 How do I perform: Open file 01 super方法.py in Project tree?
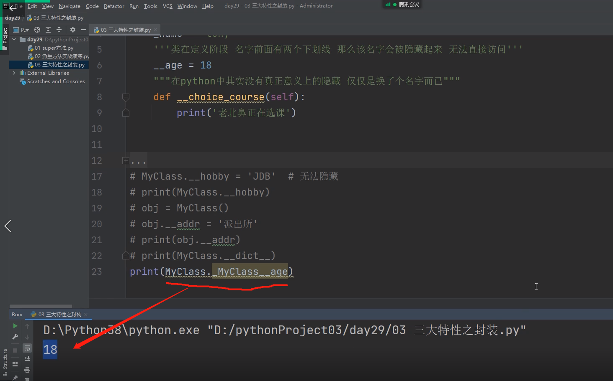tap(54, 48)
